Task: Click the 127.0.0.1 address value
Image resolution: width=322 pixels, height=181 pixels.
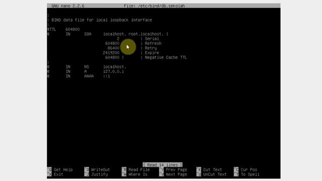Action: pyautogui.click(x=113, y=71)
